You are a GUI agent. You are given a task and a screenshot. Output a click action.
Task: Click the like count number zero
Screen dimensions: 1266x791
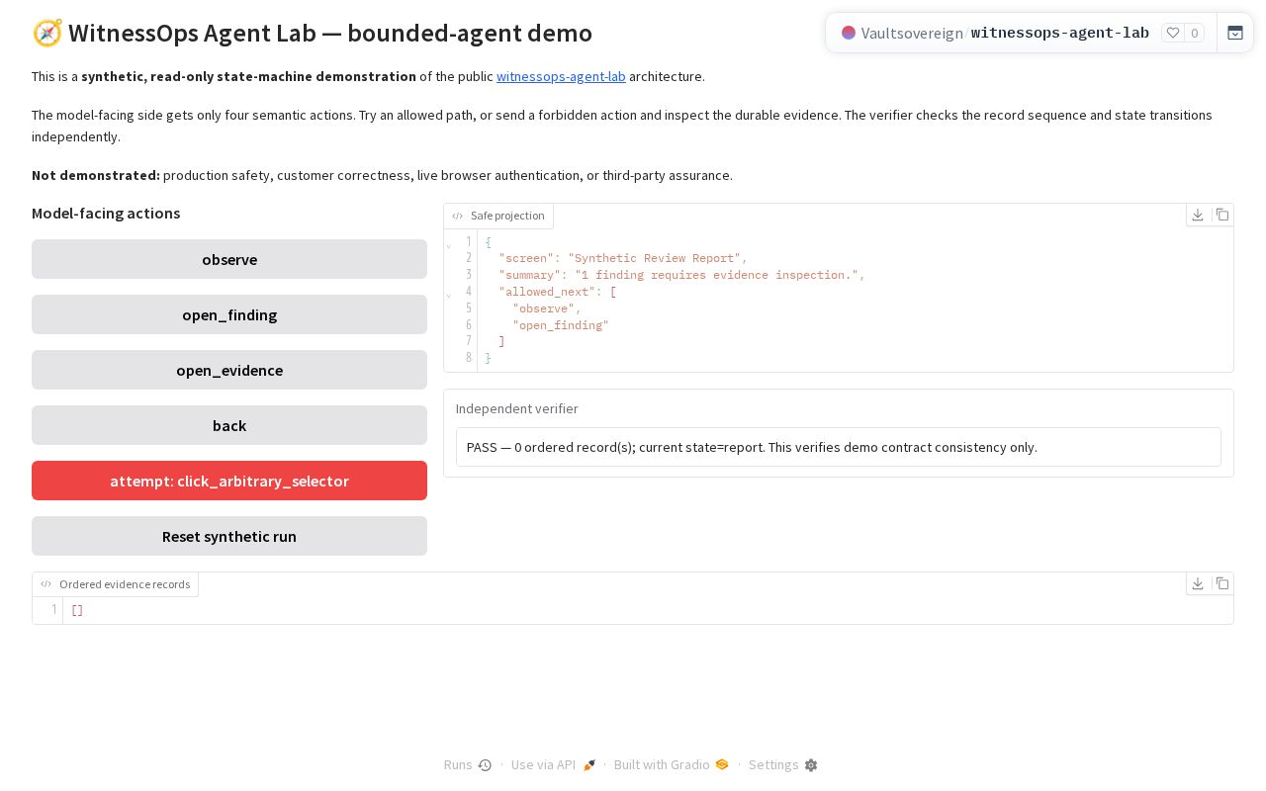1195,33
